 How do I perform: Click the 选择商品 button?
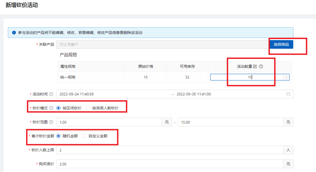click(281, 44)
